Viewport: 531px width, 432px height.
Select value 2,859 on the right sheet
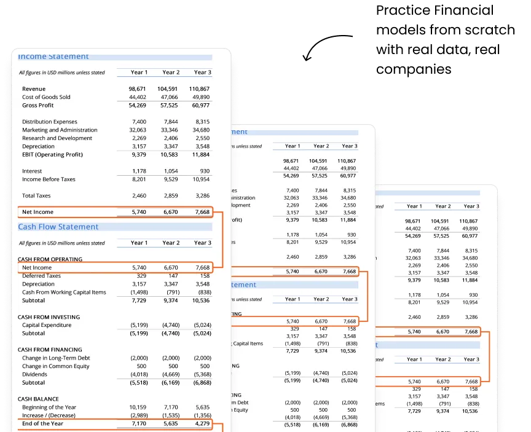click(442, 317)
